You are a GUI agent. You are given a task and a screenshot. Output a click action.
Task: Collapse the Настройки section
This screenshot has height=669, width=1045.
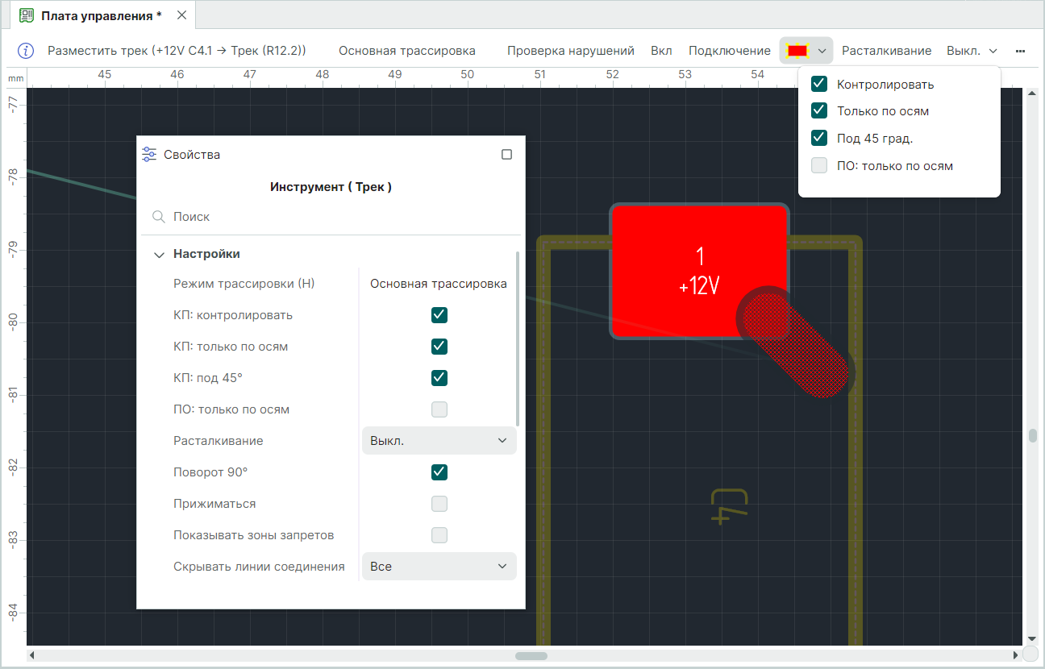[159, 254]
